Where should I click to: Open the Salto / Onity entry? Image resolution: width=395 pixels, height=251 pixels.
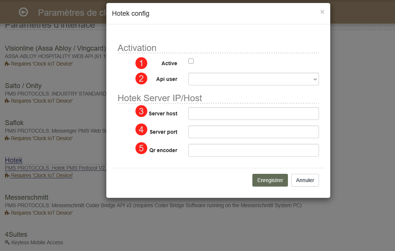[23, 86]
